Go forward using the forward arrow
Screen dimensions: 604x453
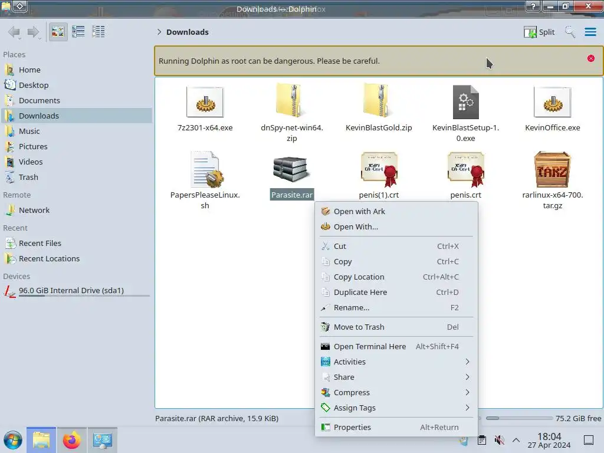click(x=34, y=32)
